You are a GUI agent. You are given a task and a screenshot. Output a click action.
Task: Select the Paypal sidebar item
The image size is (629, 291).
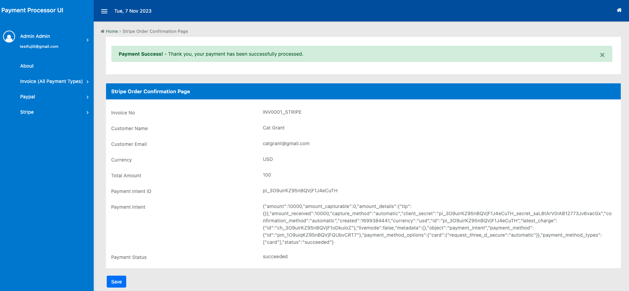tap(28, 97)
